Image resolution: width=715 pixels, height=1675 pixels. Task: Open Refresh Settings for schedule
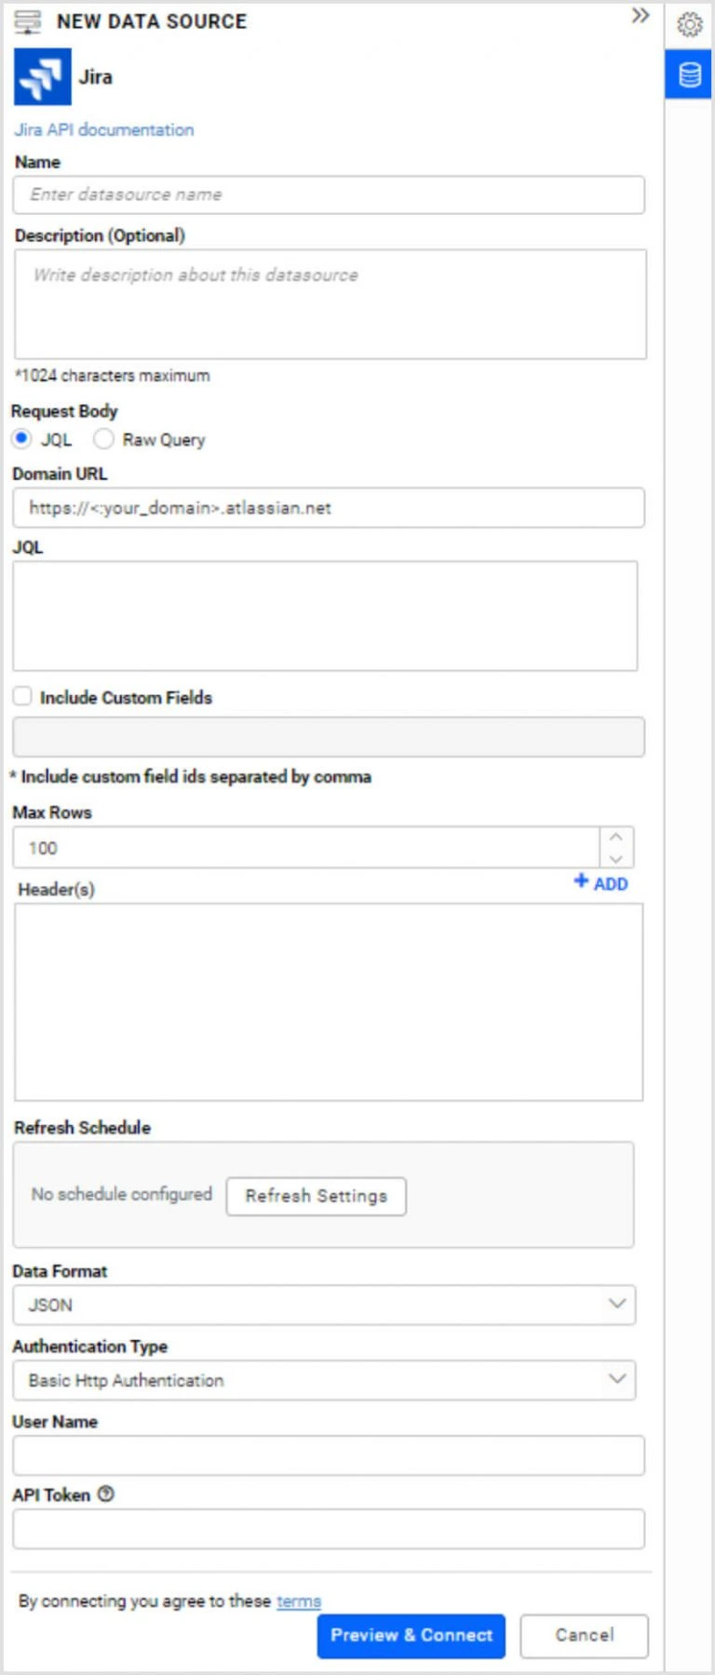tap(316, 1196)
